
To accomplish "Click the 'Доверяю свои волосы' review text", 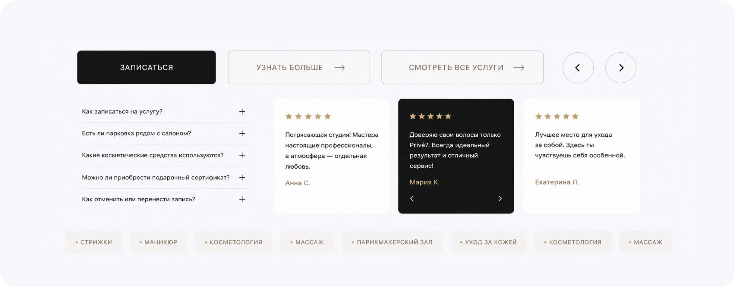I will pos(455,150).
